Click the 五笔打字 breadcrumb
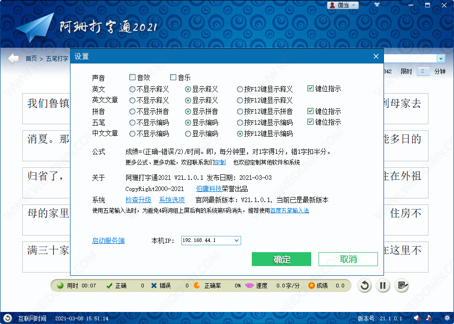The height and width of the screenshot is (324, 454). point(57,59)
